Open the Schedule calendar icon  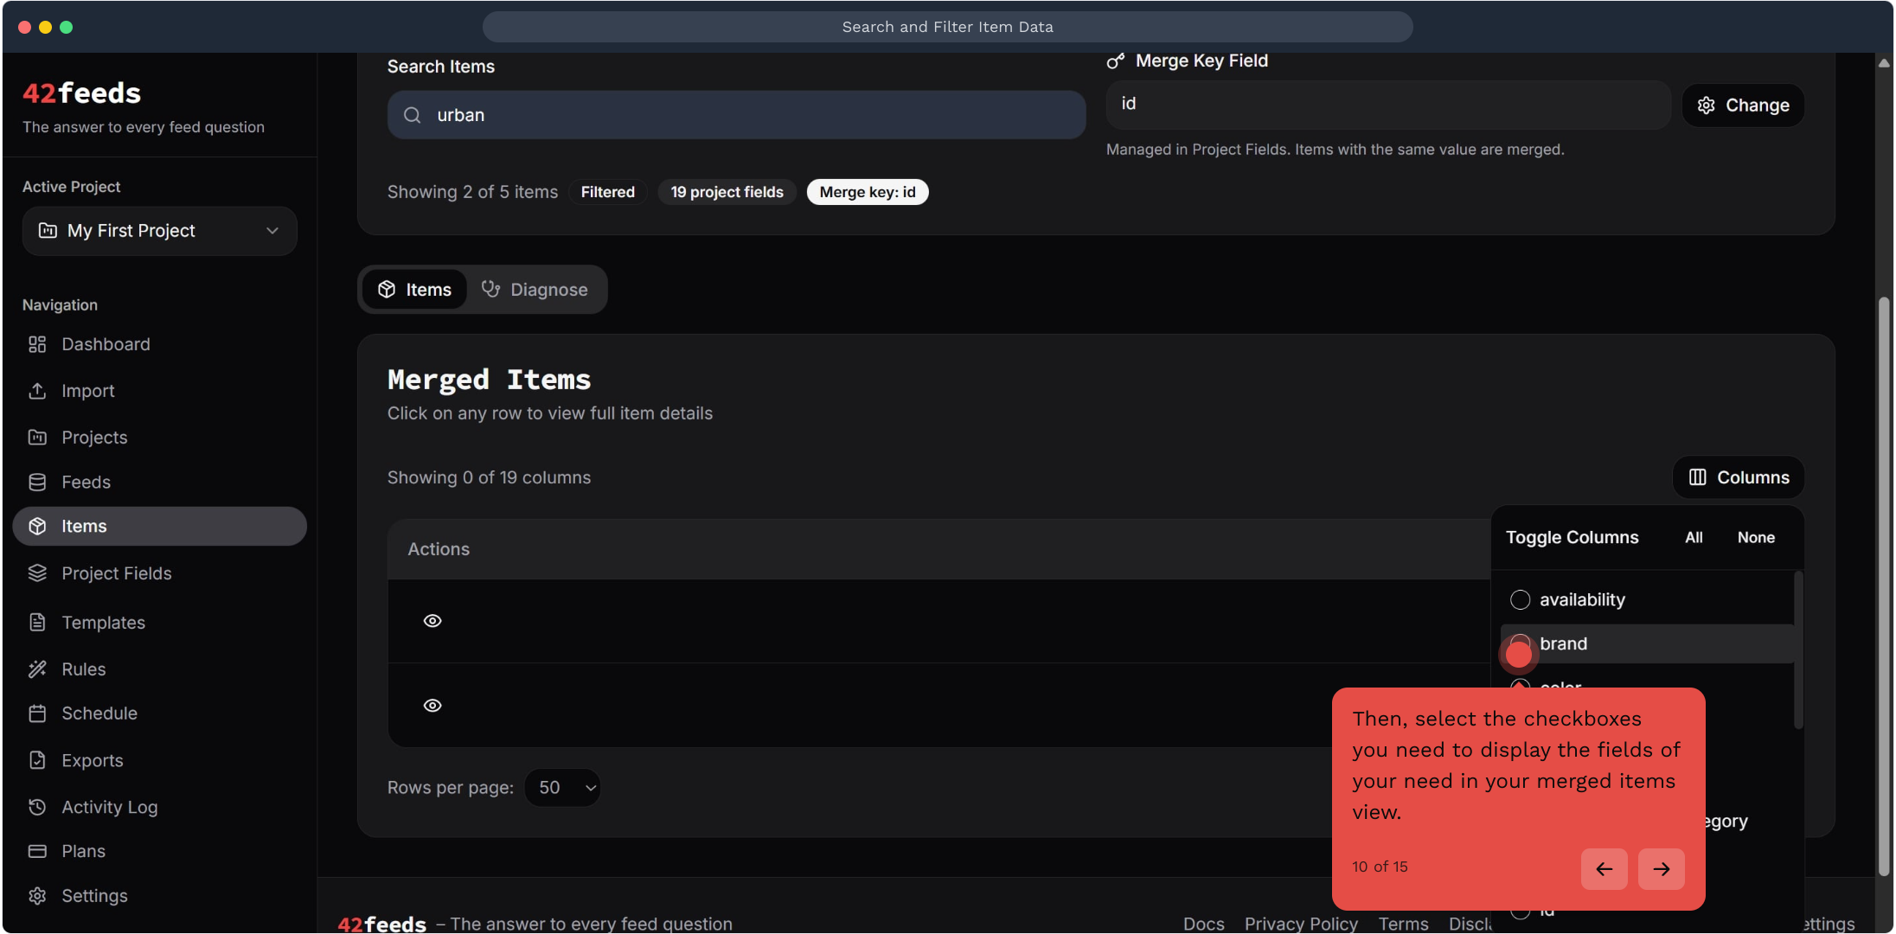coord(37,713)
